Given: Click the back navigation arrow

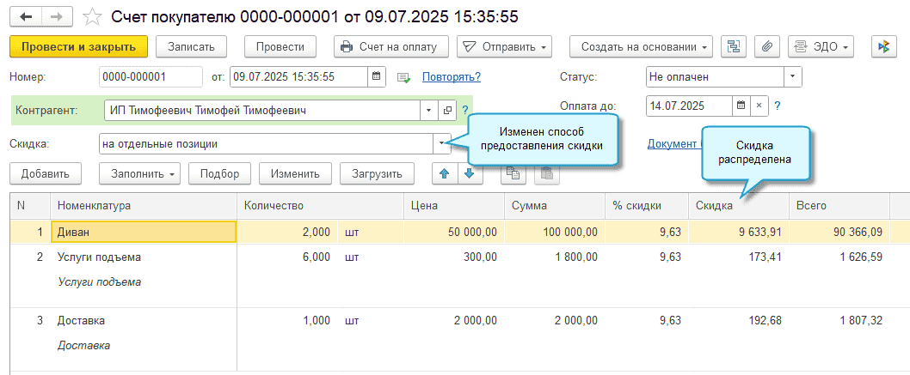Looking at the screenshot, I should coord(24,16).
